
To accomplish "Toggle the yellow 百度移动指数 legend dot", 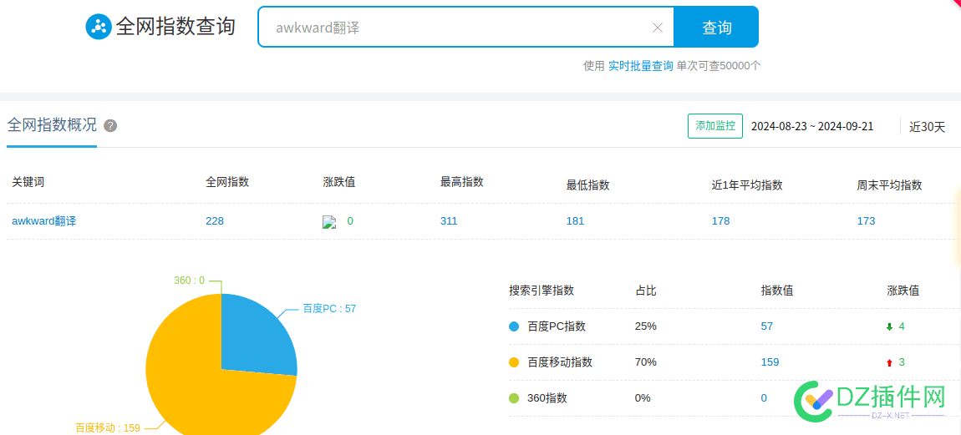I will click(x=514, y=362).
